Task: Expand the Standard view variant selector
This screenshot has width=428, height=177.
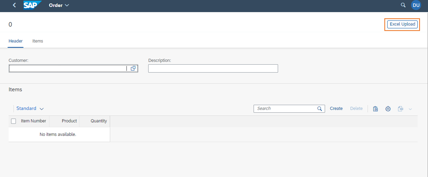Action: point(30,108)
